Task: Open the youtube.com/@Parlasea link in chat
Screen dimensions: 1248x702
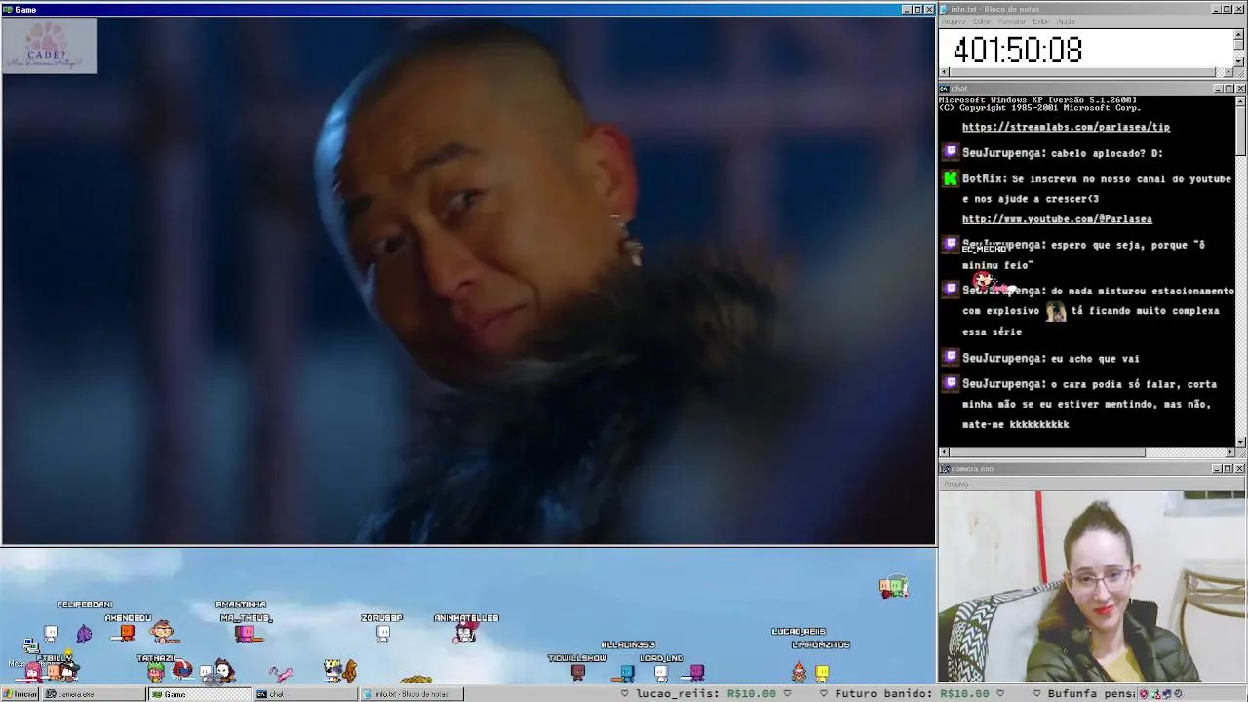Action: point(1057,219)
